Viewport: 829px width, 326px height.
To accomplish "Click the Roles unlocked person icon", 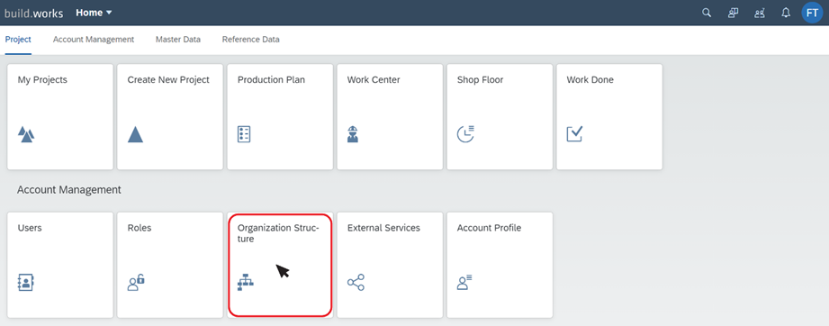I will [x=136, y=283].
